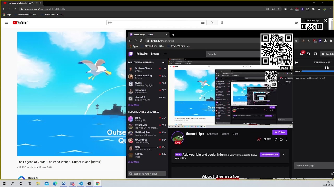Click the QR code extension icon in the YouTube window

point(308,9)
